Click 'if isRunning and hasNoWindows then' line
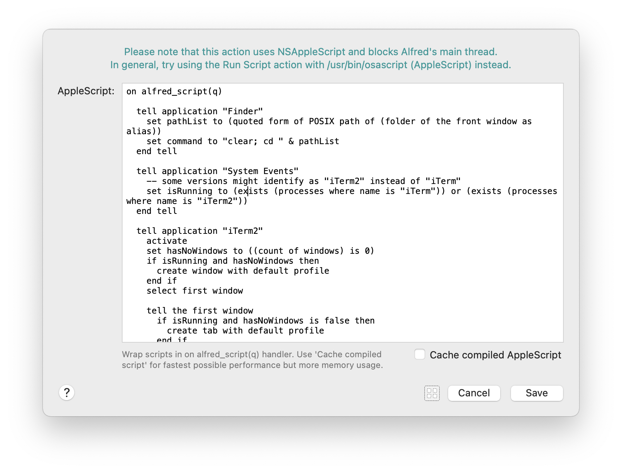Image resolution: width=622 pixels, height=473 pixels. pos(232,261)
